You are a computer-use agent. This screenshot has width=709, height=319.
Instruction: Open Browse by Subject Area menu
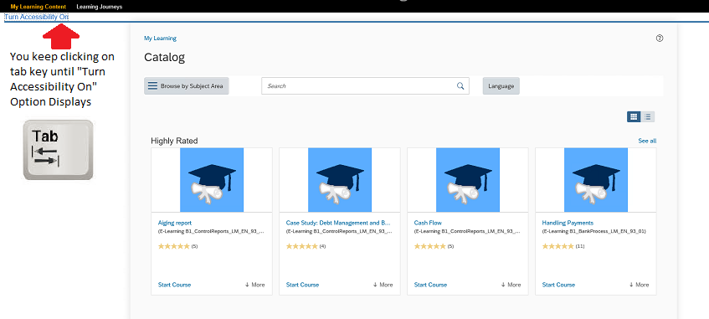pyautogui.click(x=187, y=86)
